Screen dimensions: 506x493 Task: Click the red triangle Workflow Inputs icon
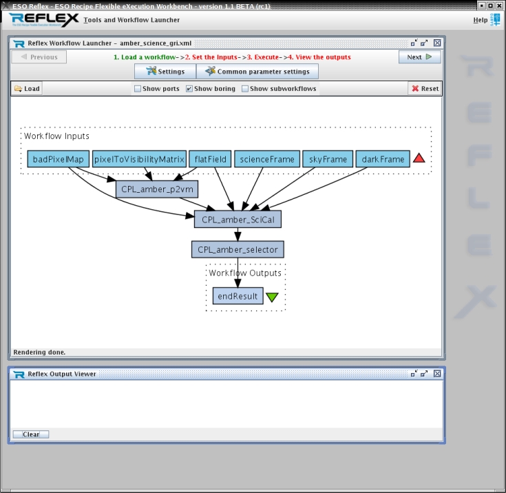click(419, 159)
